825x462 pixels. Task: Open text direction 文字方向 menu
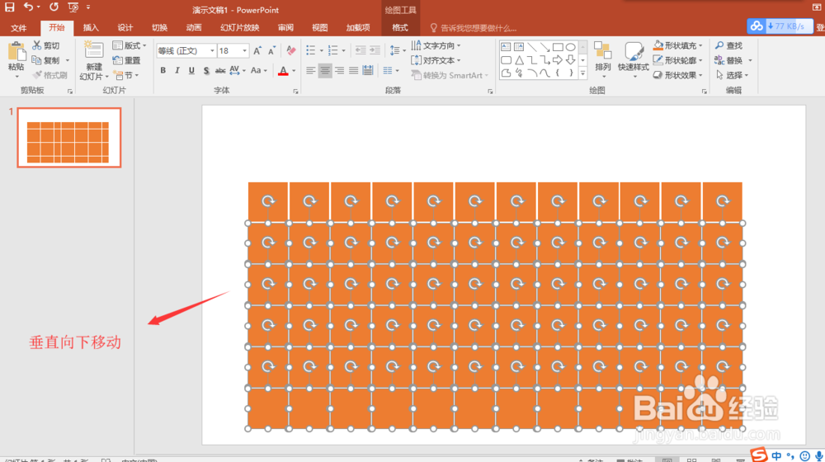click(436, 45)
